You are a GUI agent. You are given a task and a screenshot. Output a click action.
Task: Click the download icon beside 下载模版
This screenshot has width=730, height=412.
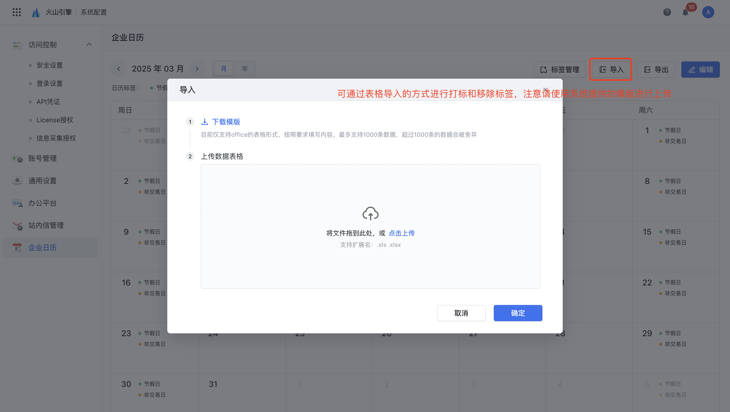[205, 122]
